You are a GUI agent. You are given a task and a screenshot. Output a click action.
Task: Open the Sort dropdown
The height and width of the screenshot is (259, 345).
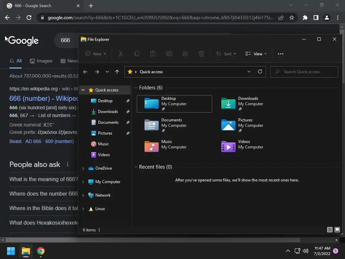226,54
